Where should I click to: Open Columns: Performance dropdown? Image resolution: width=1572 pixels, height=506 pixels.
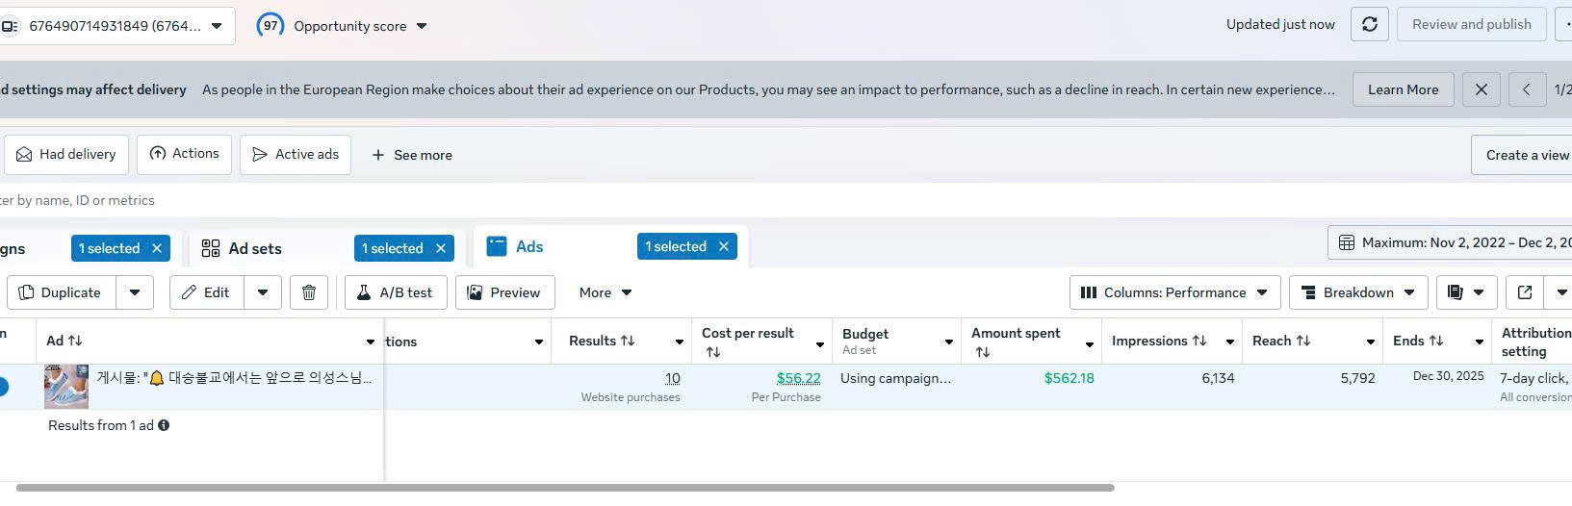click(x=1174, y=292)
